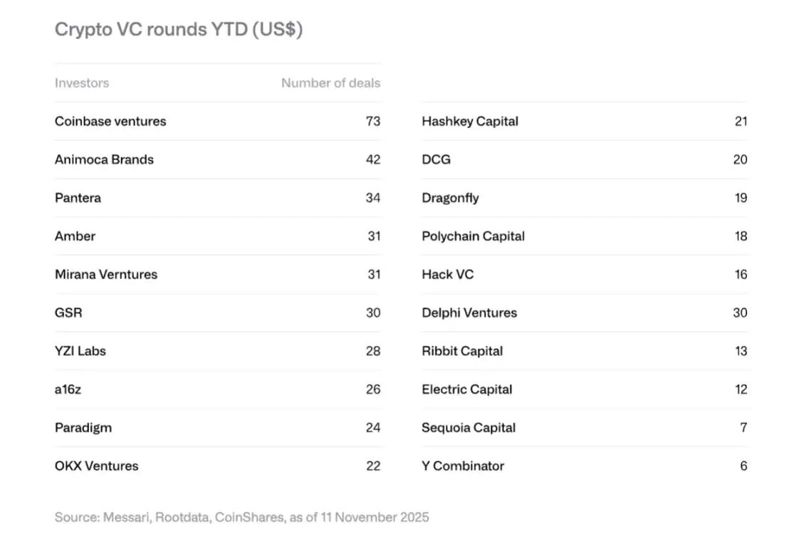Select the Dragonfly row label
This screenshot has width=811, height=551.
point(450,198)
